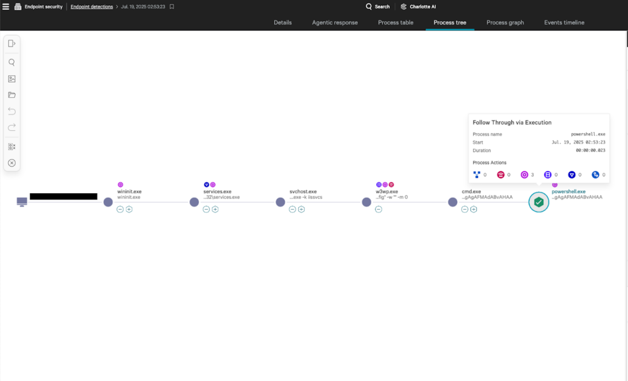
Task: Expand services.exe descendants with the plus button
Action: point(215,209)
